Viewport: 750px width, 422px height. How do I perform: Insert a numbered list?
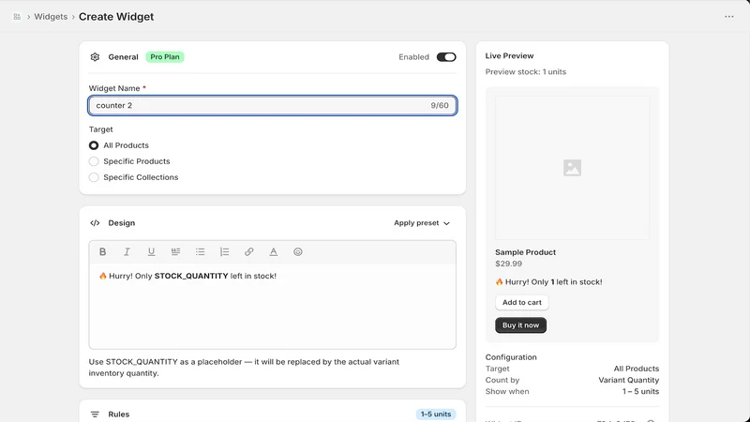224,251
